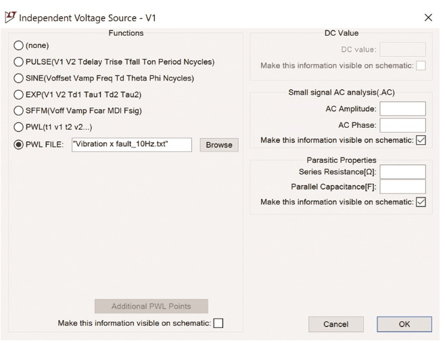Toggle parasitic properties visible on schematic checkbox
This screenshot has height=343, width=445.
[x=421, y=202]
